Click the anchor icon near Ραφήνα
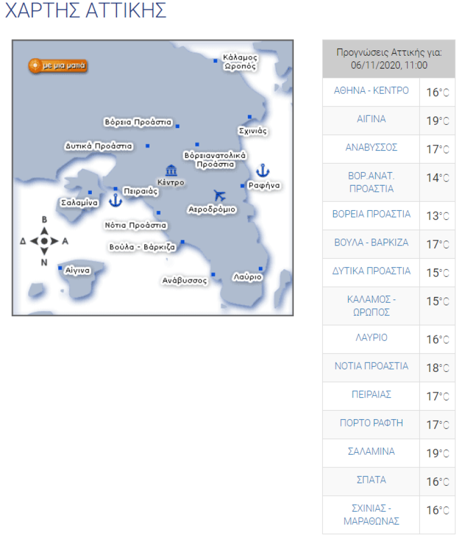 pyautogui.click(x=262, y=170)
